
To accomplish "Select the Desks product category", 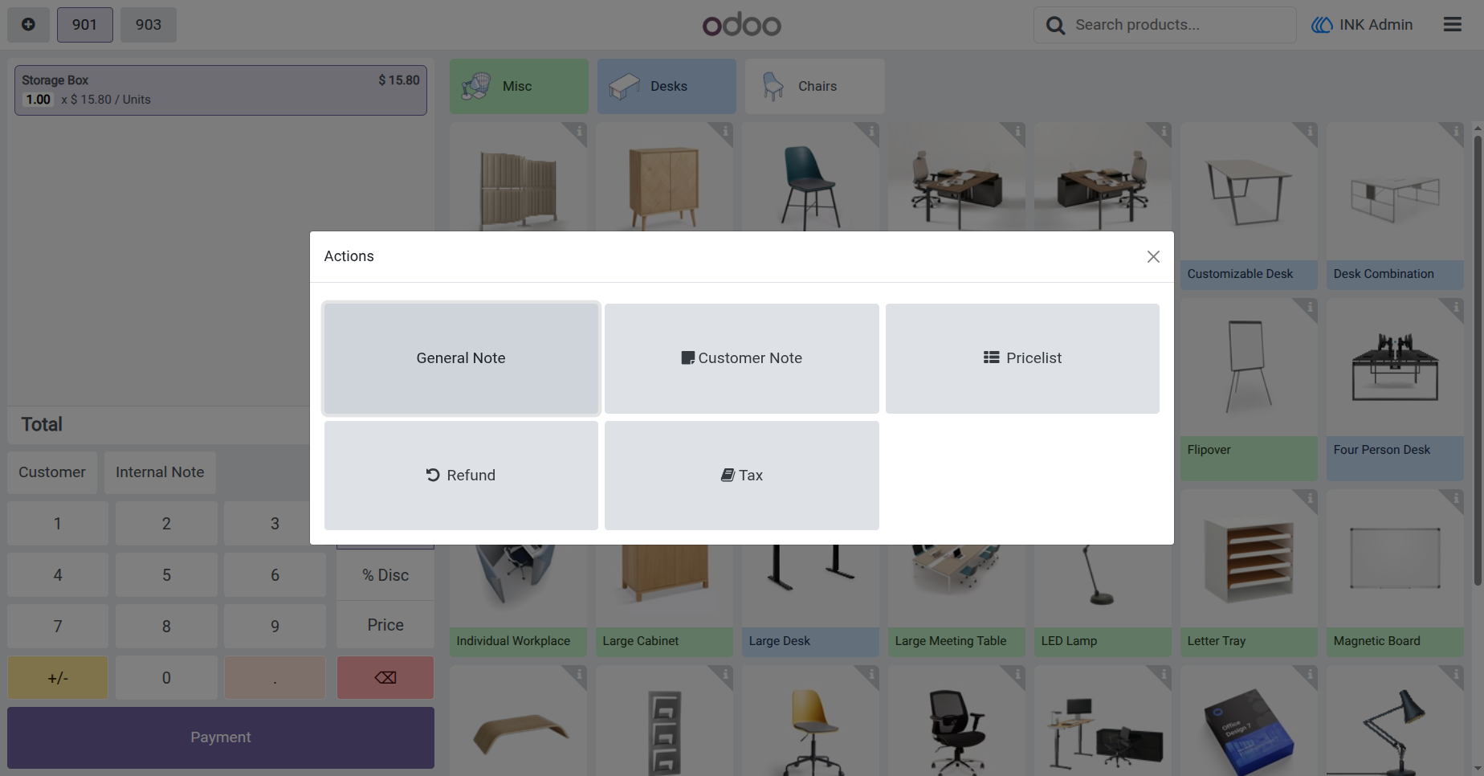I will click(667, 86).
